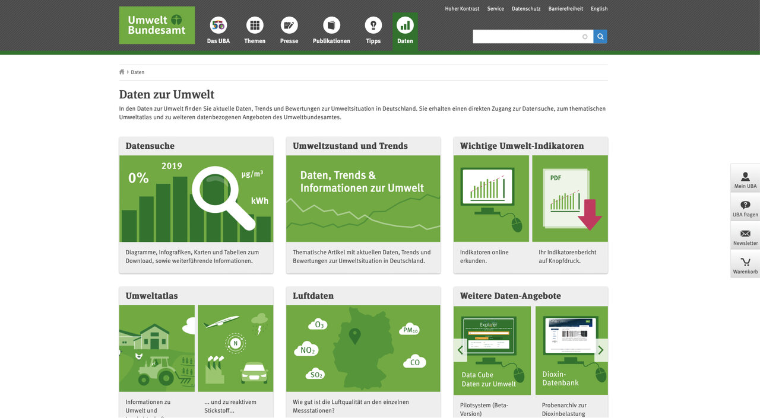This screenshot has width=760, height=418.
Task: Click 'Thematische Artikel mit aktuellen Daten' text
Action: (362, 256)
